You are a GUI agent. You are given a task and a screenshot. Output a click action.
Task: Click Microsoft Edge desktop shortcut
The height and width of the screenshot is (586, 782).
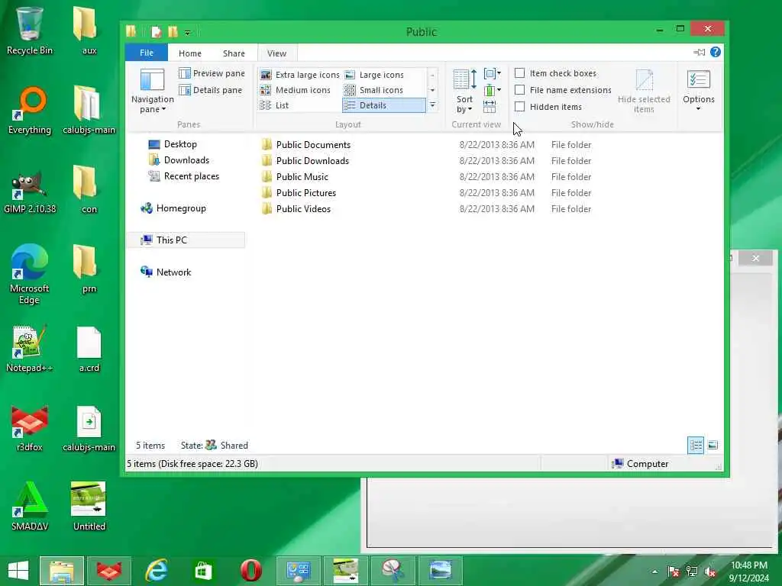point(30,274)
